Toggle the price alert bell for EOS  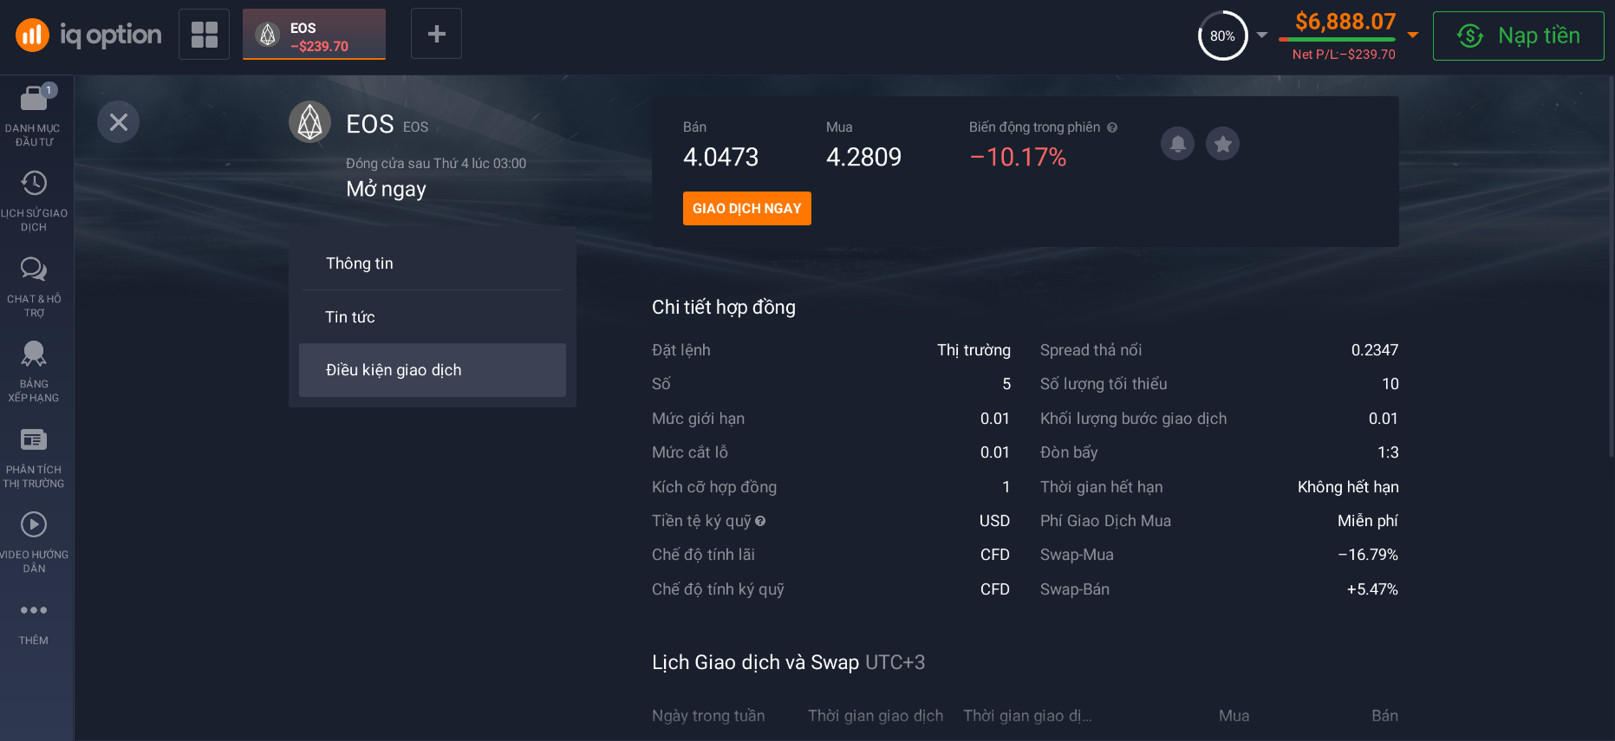coord(1177,144)
